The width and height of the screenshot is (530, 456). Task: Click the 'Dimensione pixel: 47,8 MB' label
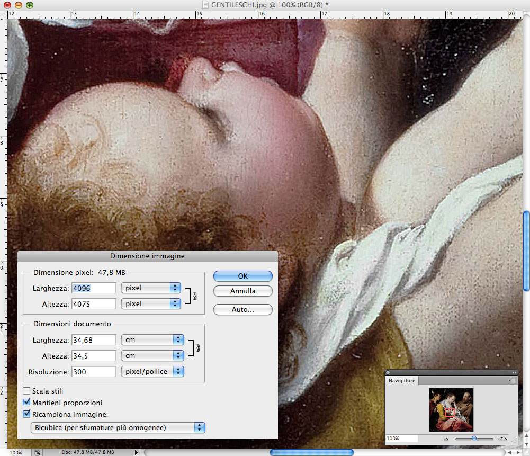(x=79, y=272)
